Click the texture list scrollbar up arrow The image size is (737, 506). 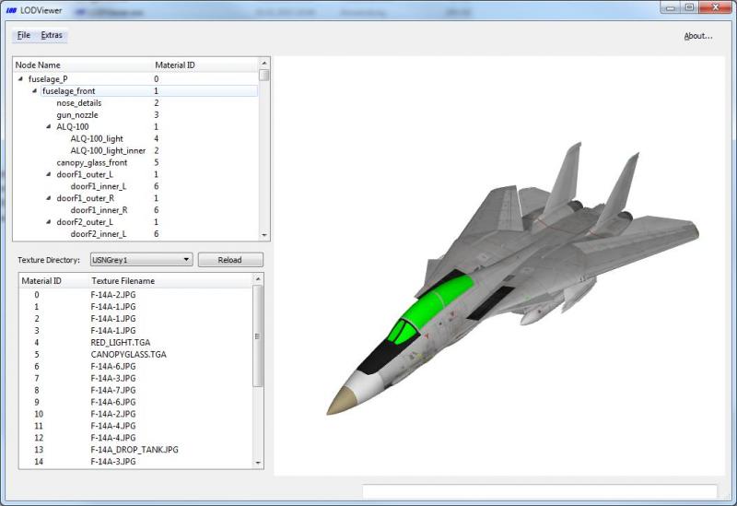click(258, 279)
